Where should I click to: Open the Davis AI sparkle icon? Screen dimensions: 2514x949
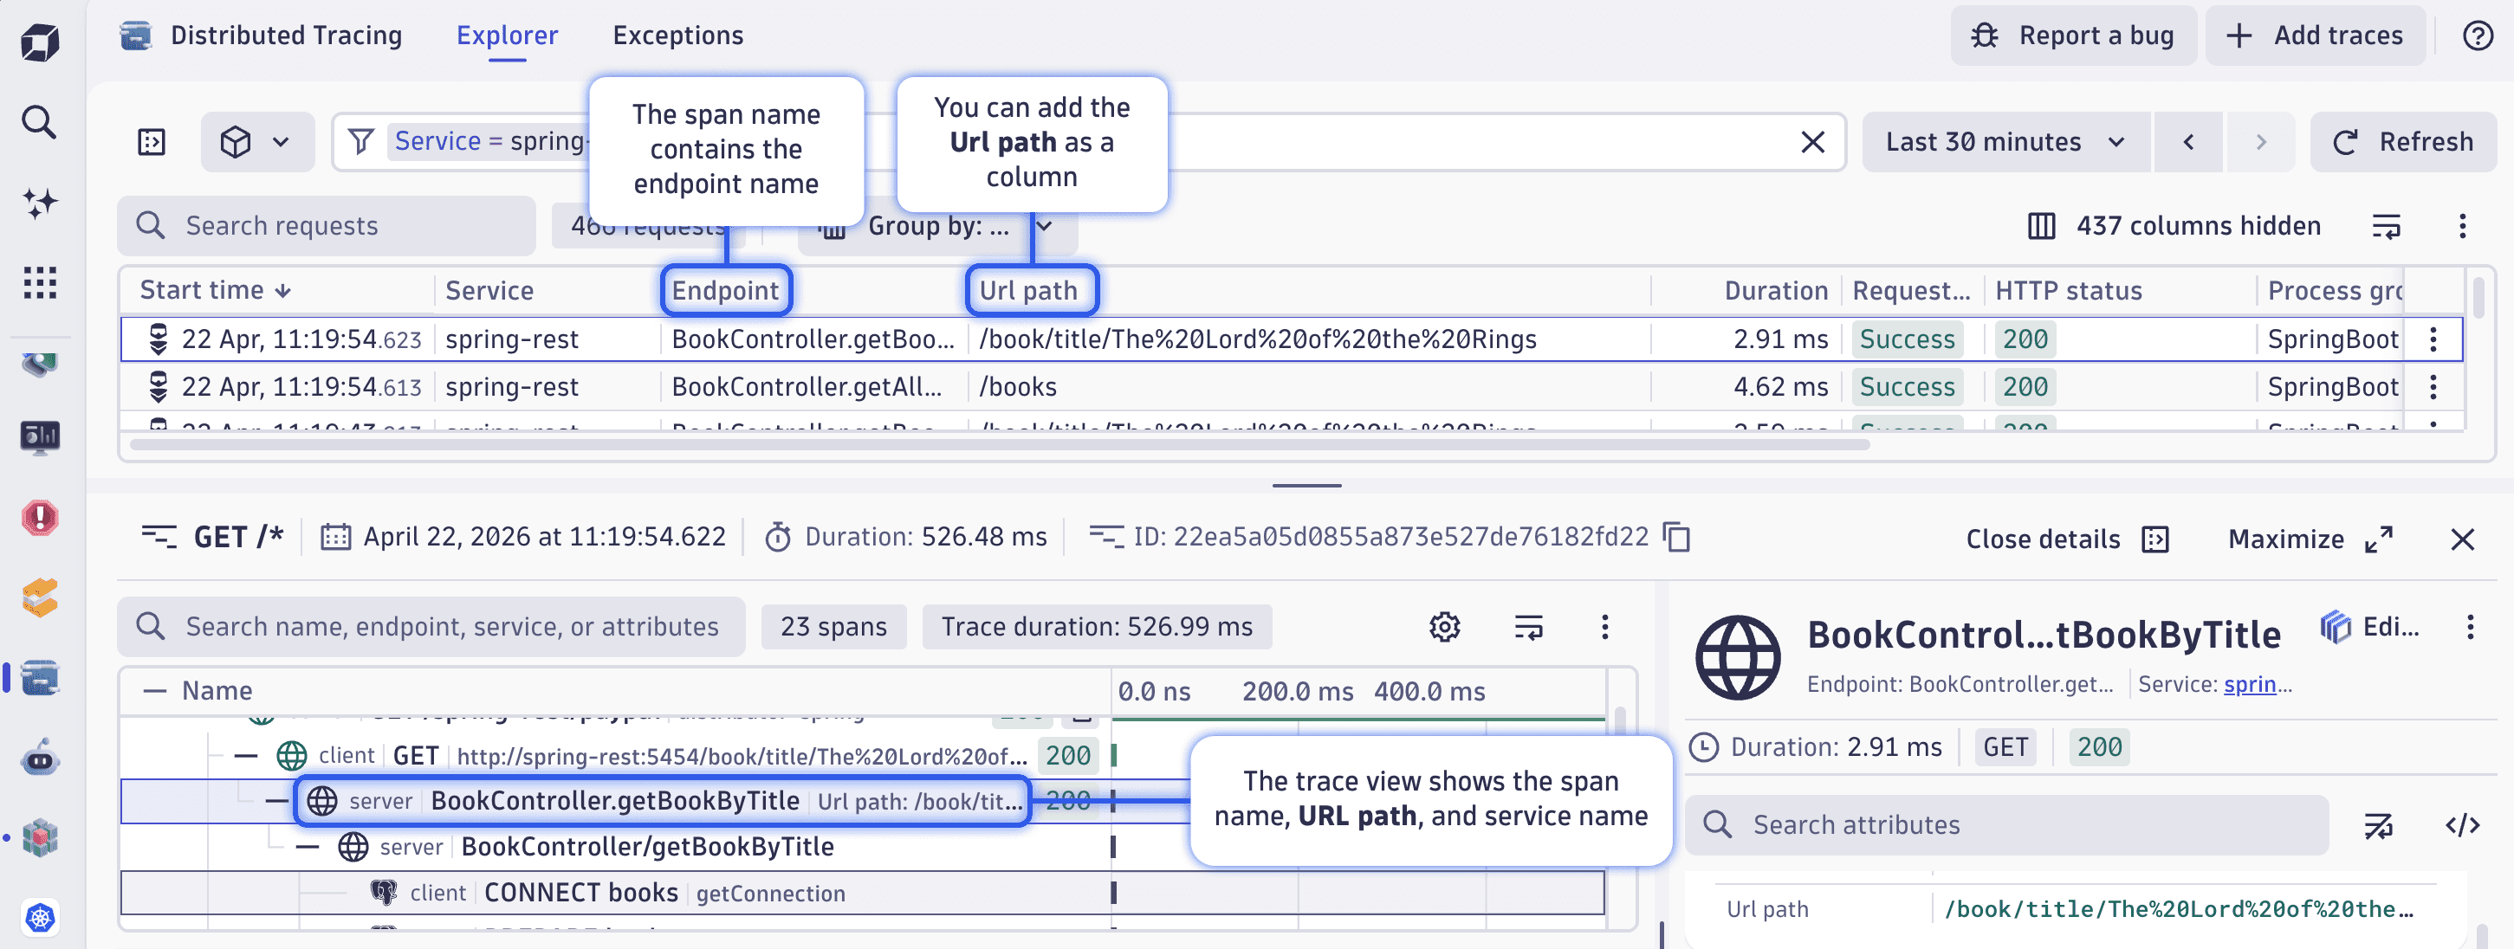coord(40,203)
